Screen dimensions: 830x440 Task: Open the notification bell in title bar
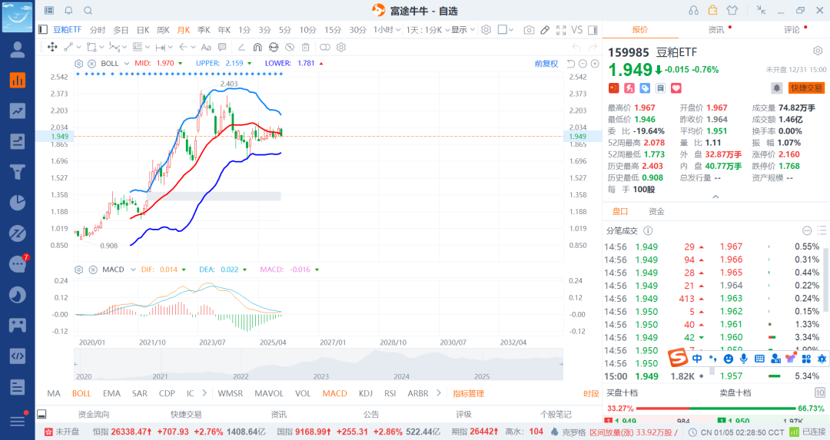coord(69,10)
